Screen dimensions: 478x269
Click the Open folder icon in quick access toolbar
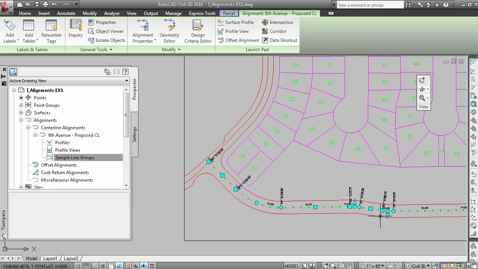pos(28,4)
